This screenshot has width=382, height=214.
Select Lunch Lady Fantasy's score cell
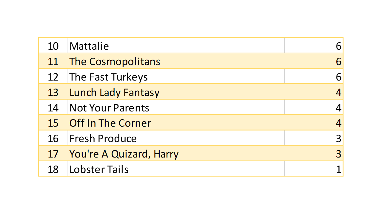coord(338,92)
